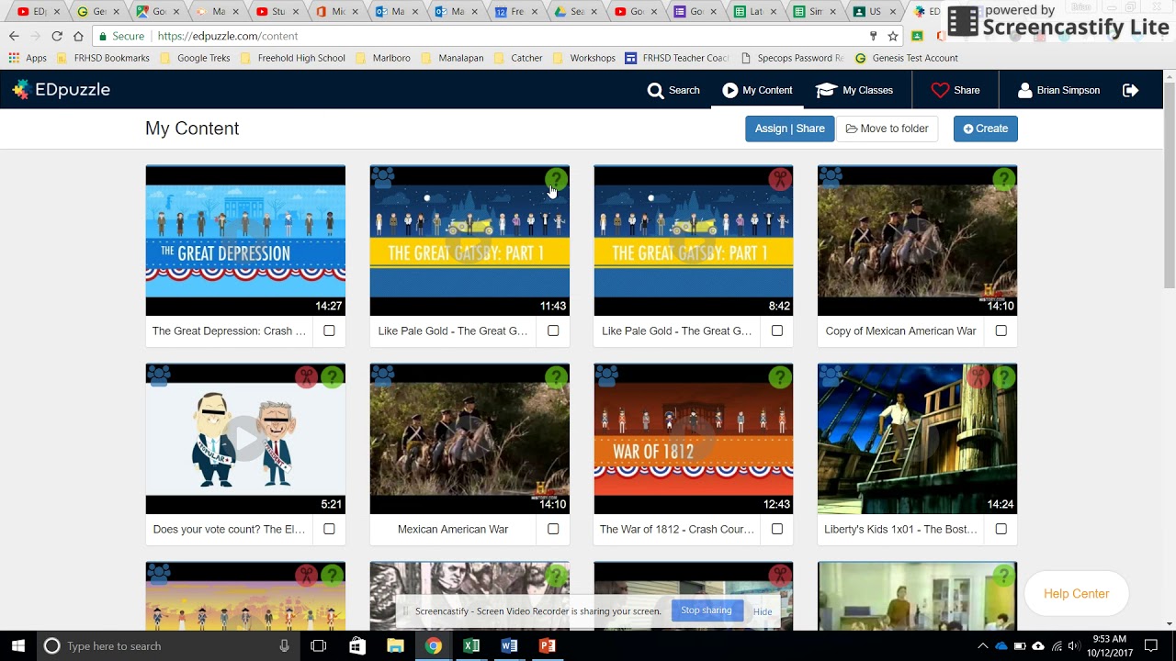This screenshot has width=1176, height=661.
Task: Click red scissors icon on Liberty's Kids video
Action: pos(979,377)
